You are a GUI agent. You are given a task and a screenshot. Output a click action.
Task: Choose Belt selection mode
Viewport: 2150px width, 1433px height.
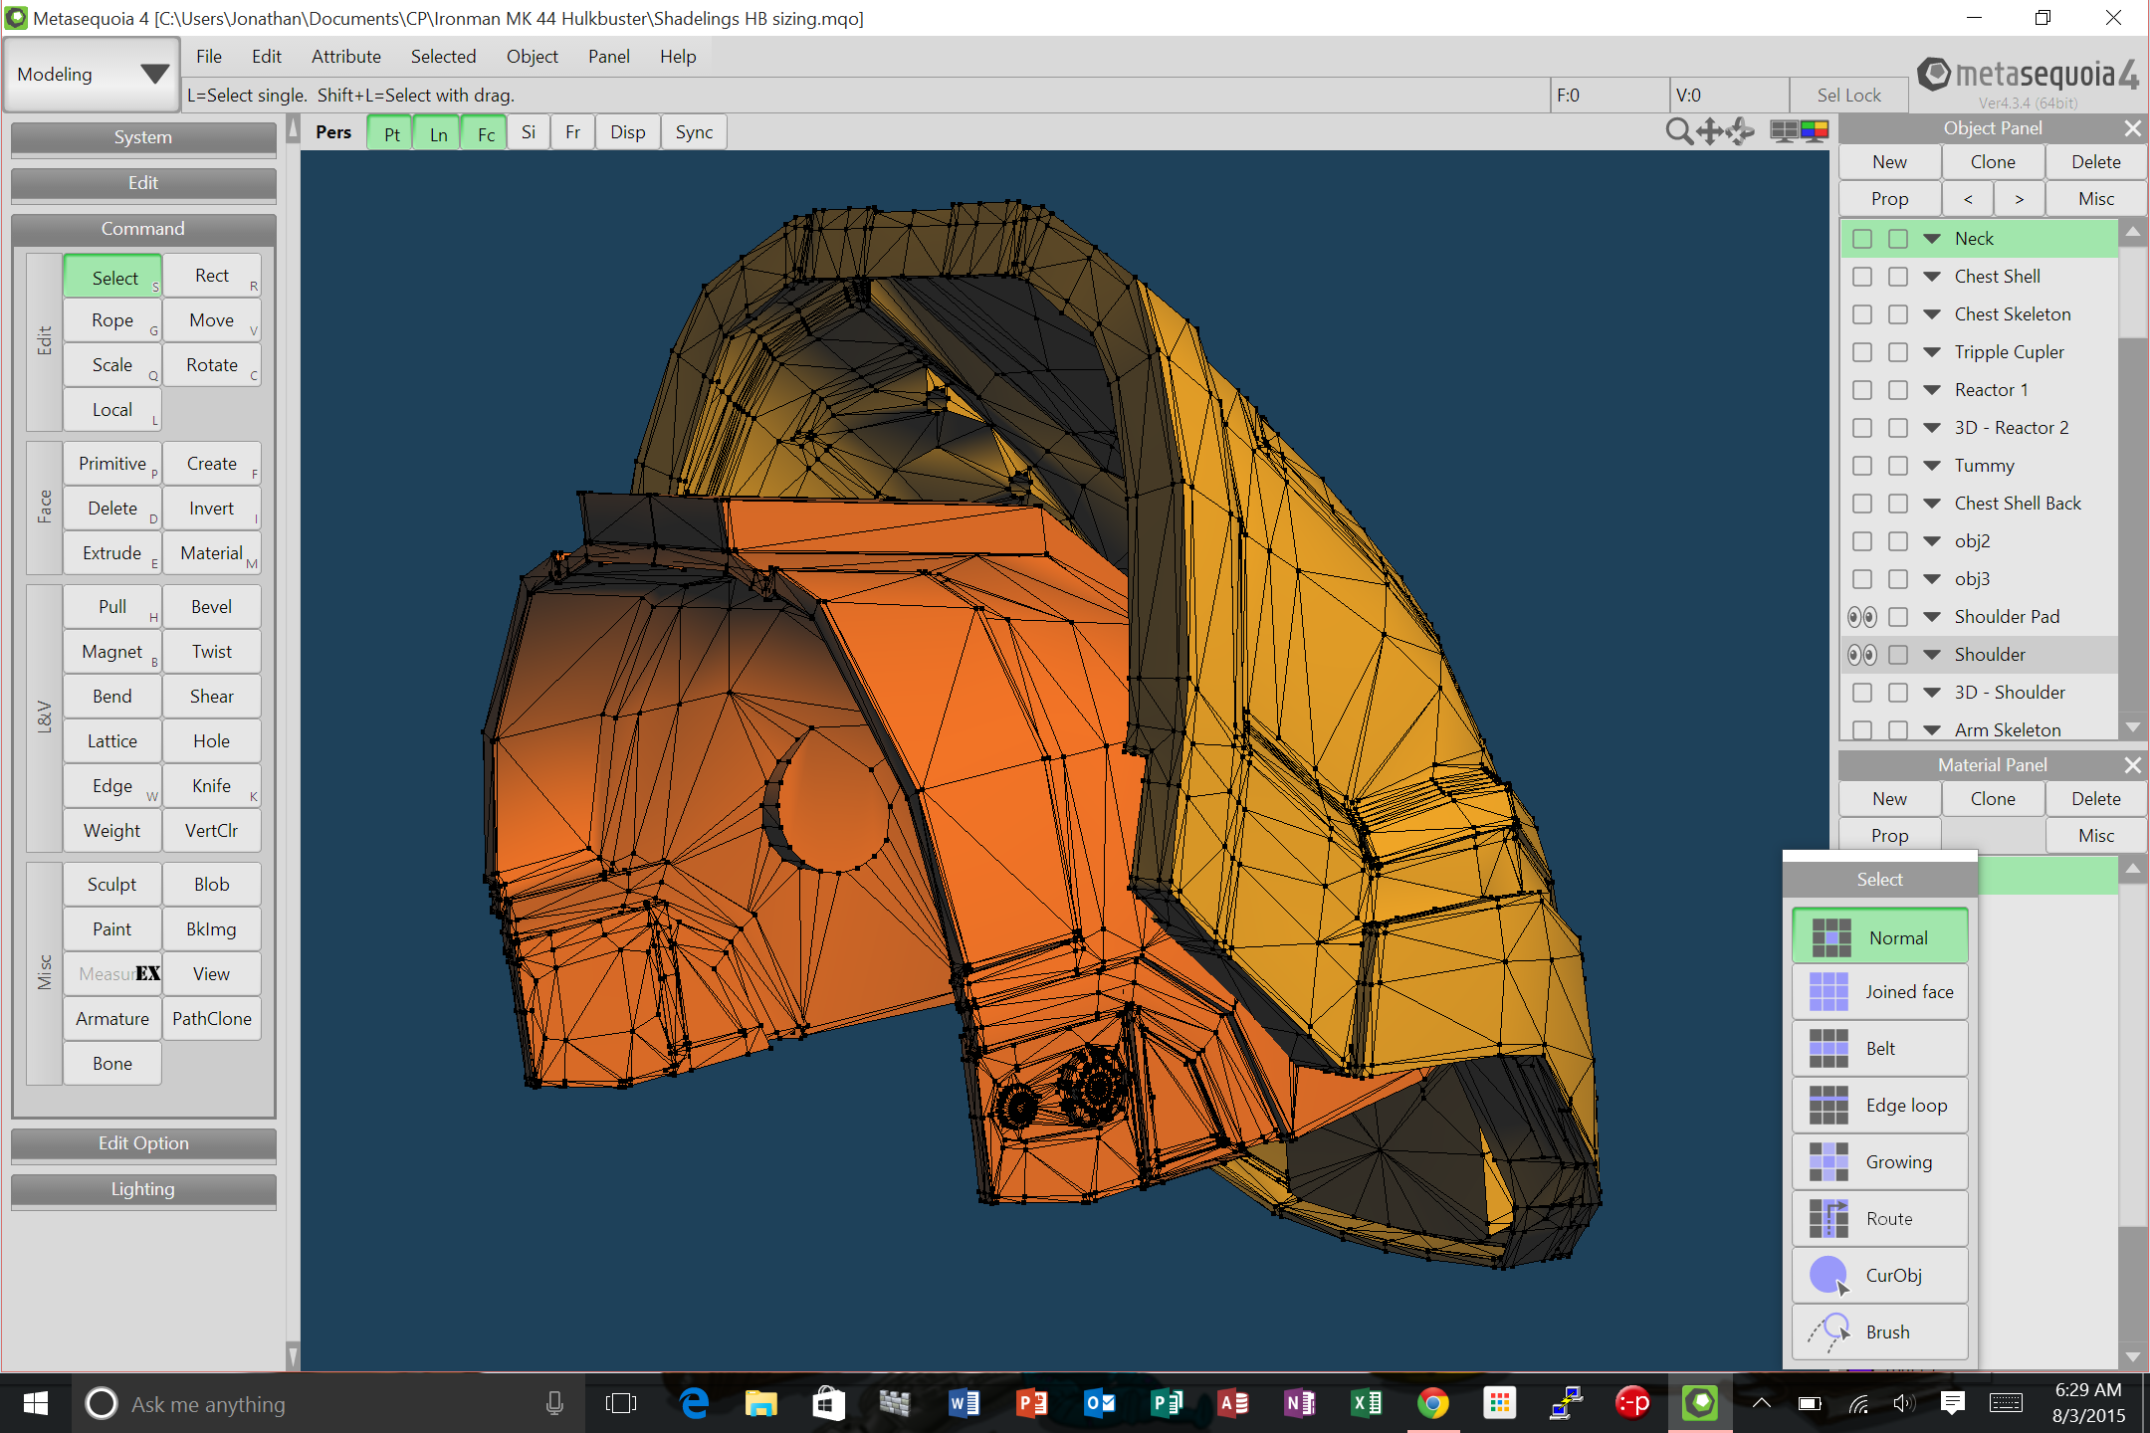coord(1879,1049)
